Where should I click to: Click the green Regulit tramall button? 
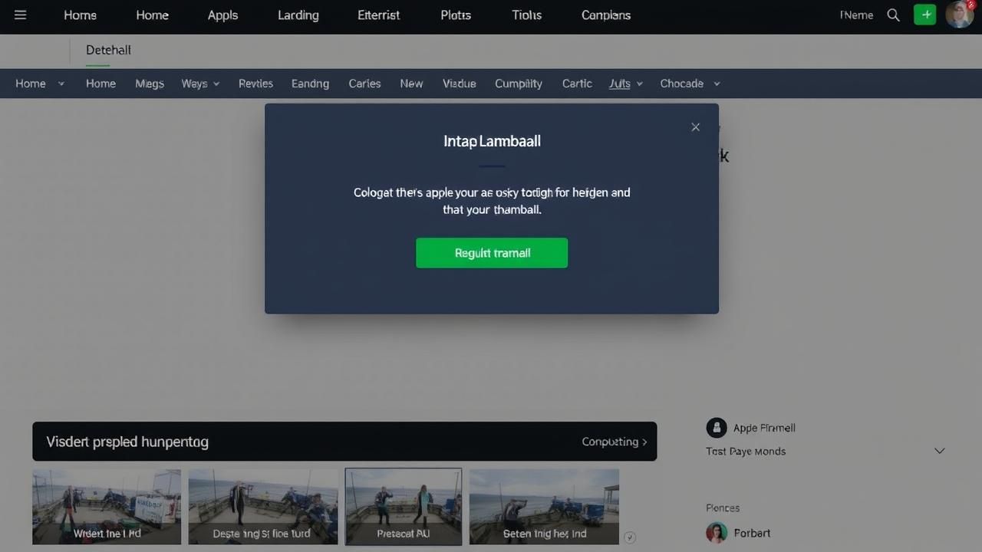(x=492, y=253)
